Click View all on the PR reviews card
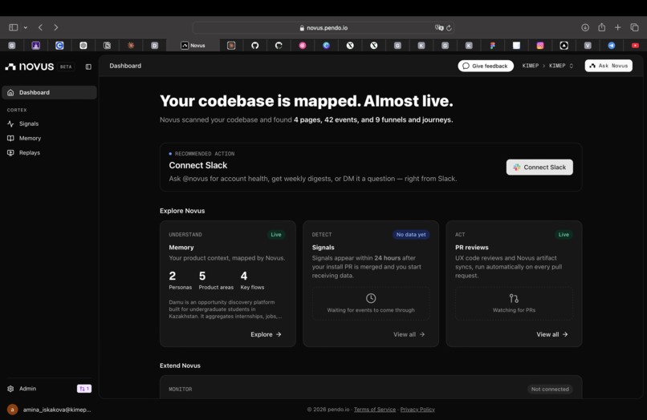This screenshot has height=420, width=647. coord(552,334)
